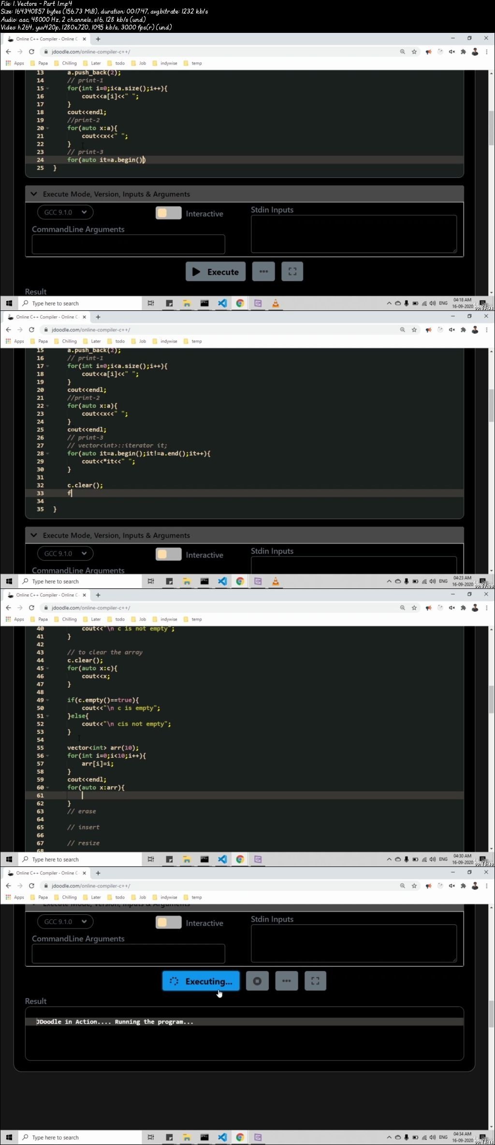The image size is (495, 1145).
Task: Click taskbar search box in 04:30 AM frame
Action: click(x=80, y=859)
